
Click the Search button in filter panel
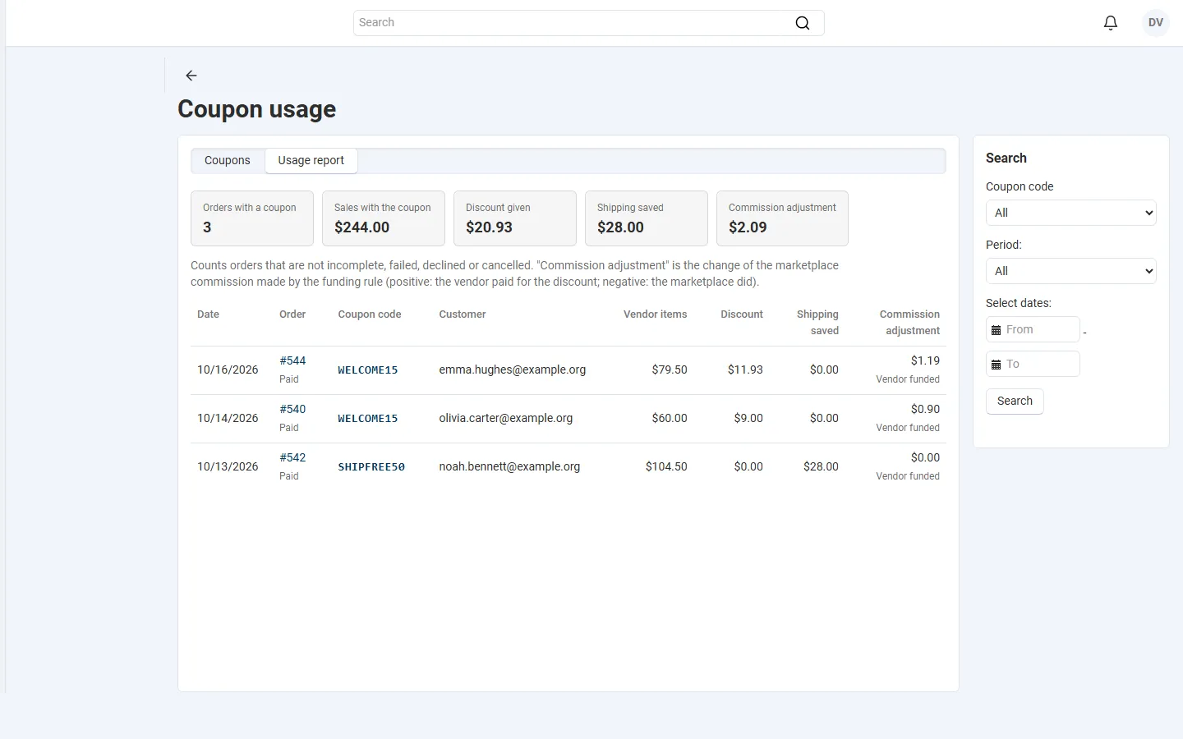click(x=1015, y=402)
